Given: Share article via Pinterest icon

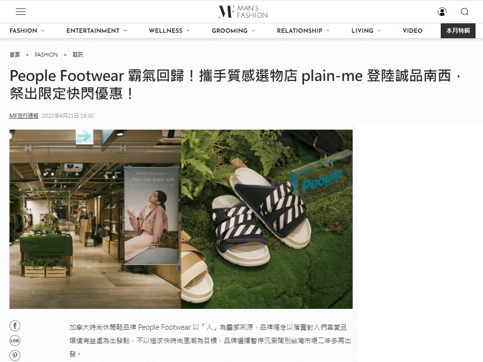Looking at the screenshot, I should pos(15,355).
